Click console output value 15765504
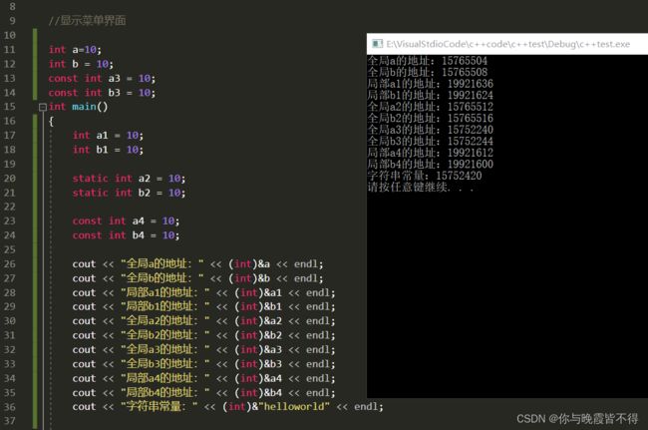 pos(465,61)
